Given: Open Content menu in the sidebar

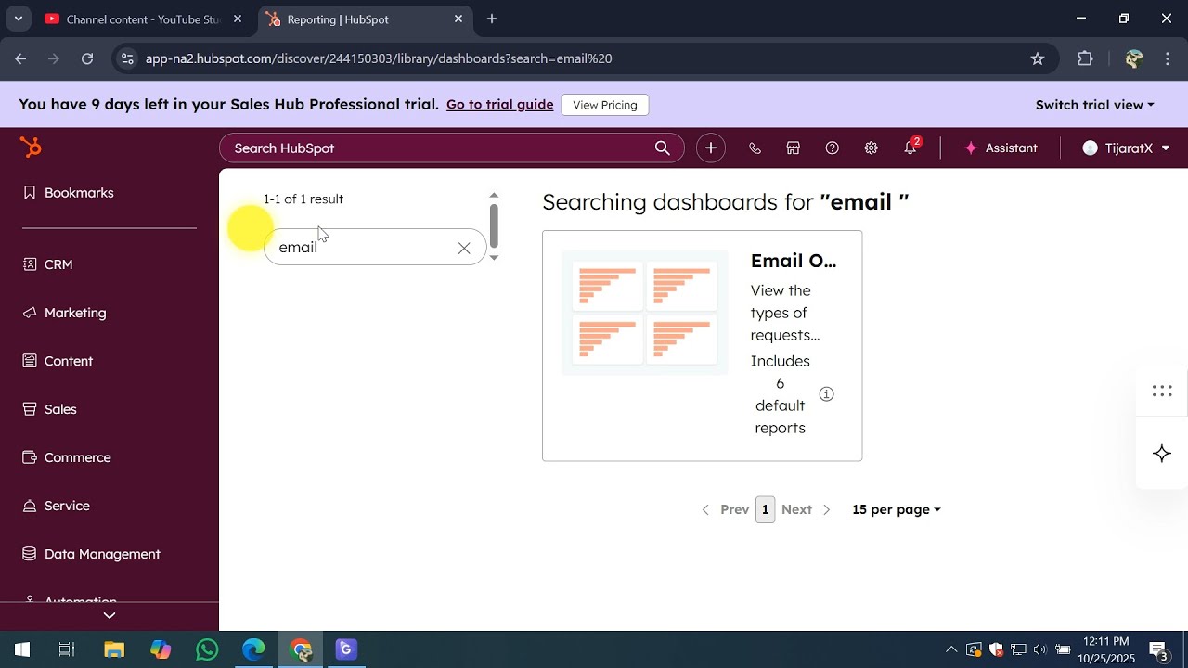Looking at the screenshot, I should click(58, 361).
